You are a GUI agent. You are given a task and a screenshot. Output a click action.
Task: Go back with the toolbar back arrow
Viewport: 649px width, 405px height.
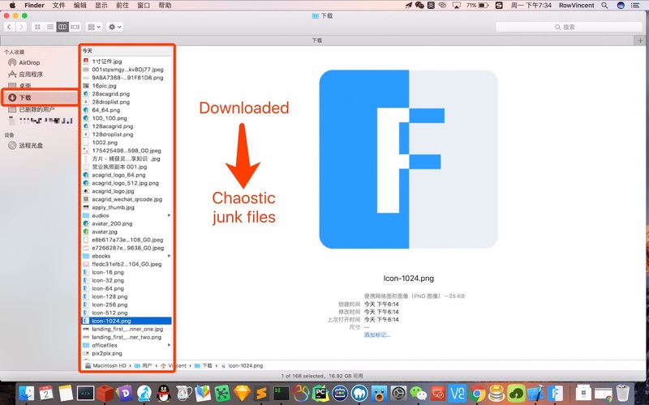click(x=10, y=27)
